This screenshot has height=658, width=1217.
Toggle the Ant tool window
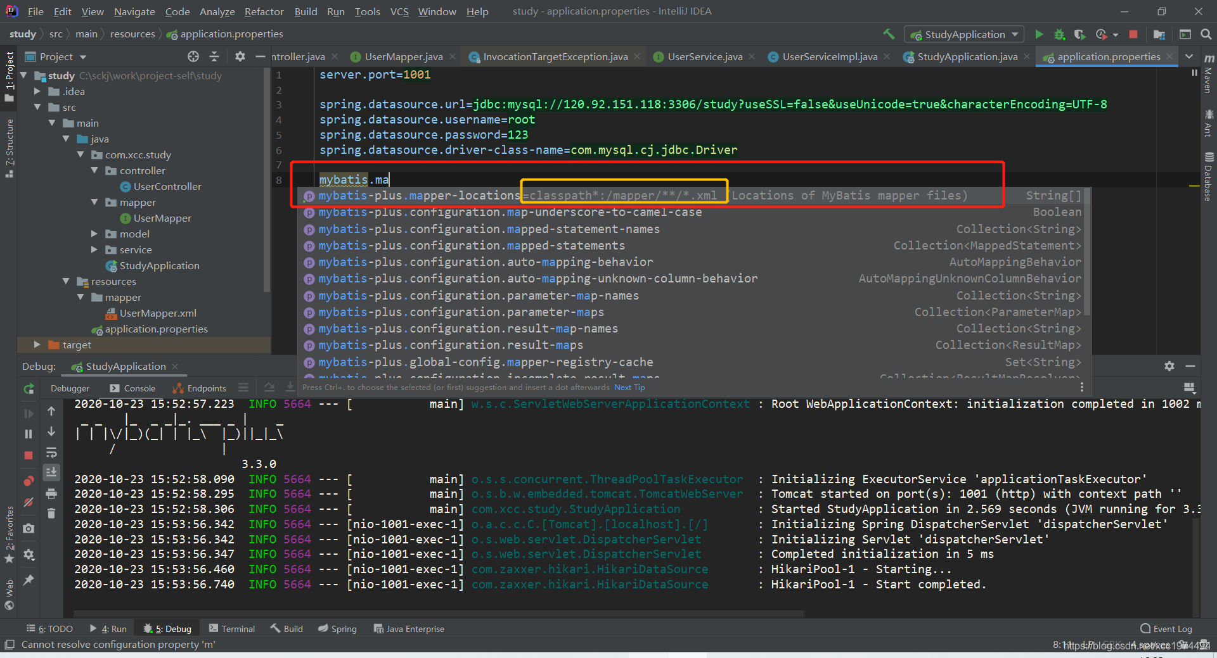pyautogui.click(x=1208, y=123)
